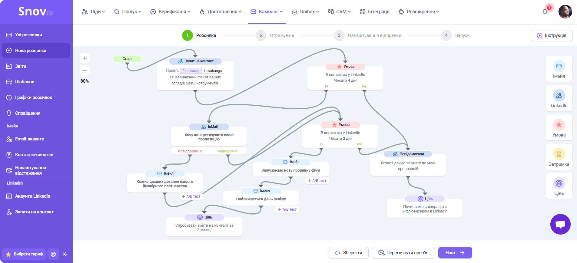
Task: Add a Ціль goal element from the palette
Action: pos(559,186)
